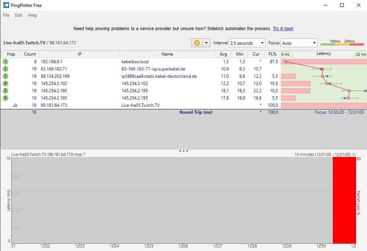The height and width of the screenshot is (251, 367).
Task: Click the target address field Live-fra05.Twitch.TV
Action: click(x=96, y=43)
